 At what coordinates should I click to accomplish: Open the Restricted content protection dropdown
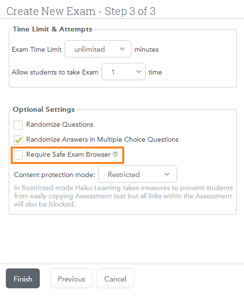[x=137, y=174]
